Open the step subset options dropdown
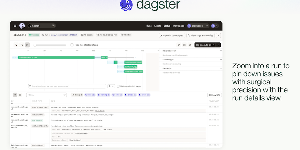 [x=111, y=86]
